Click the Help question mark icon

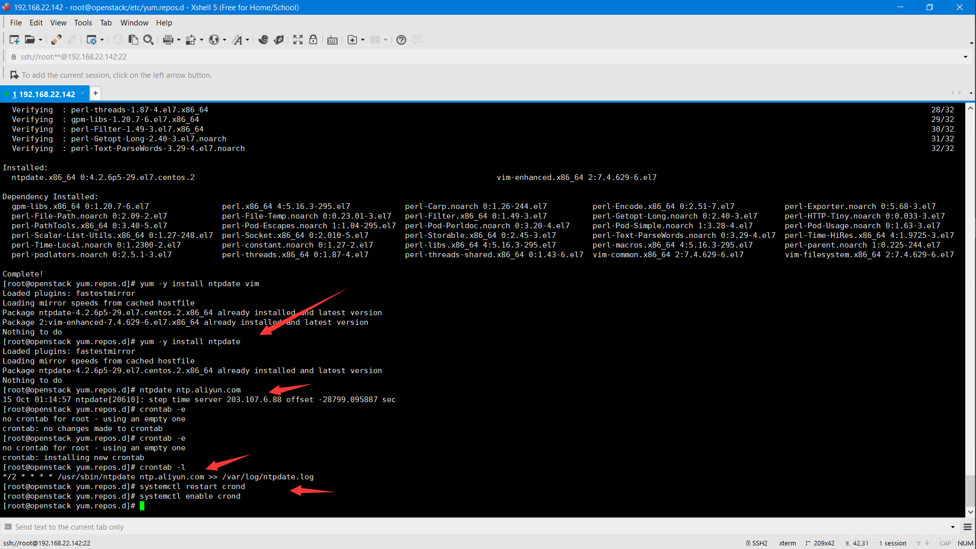click(401, 40)
